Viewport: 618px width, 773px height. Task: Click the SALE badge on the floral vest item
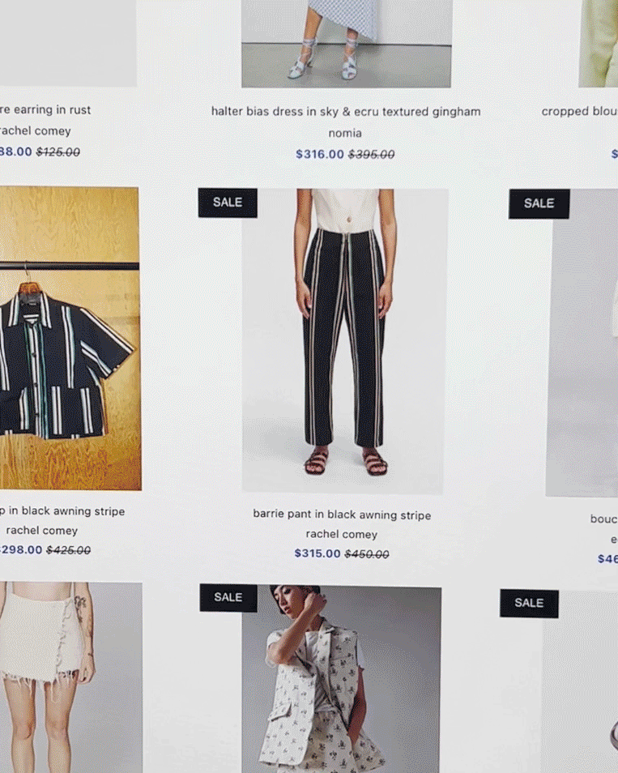[x=228, y=597]
